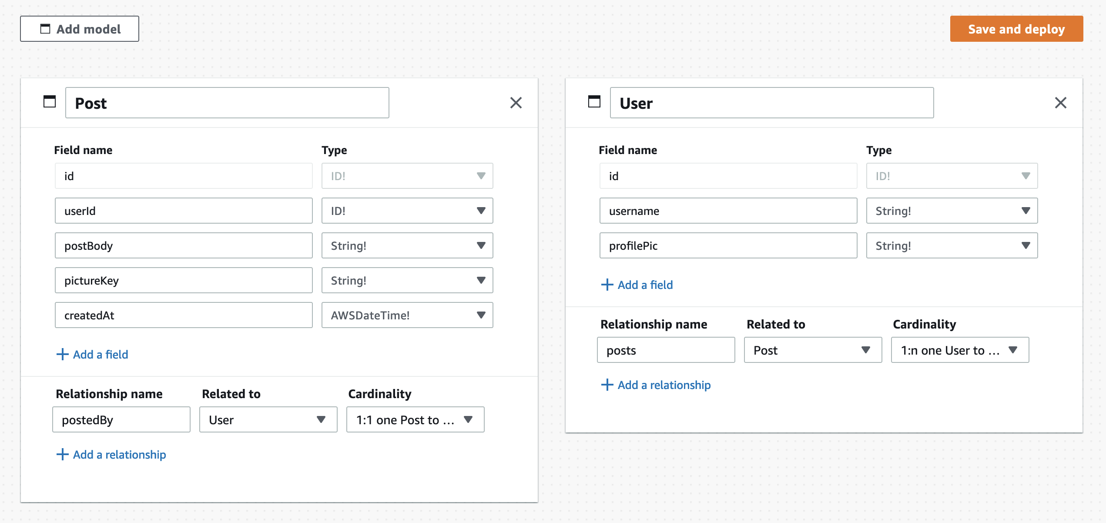Remove the Post model with X
Image resolution: width=1106 pixels, height=523 pixels.
(516, 103)
